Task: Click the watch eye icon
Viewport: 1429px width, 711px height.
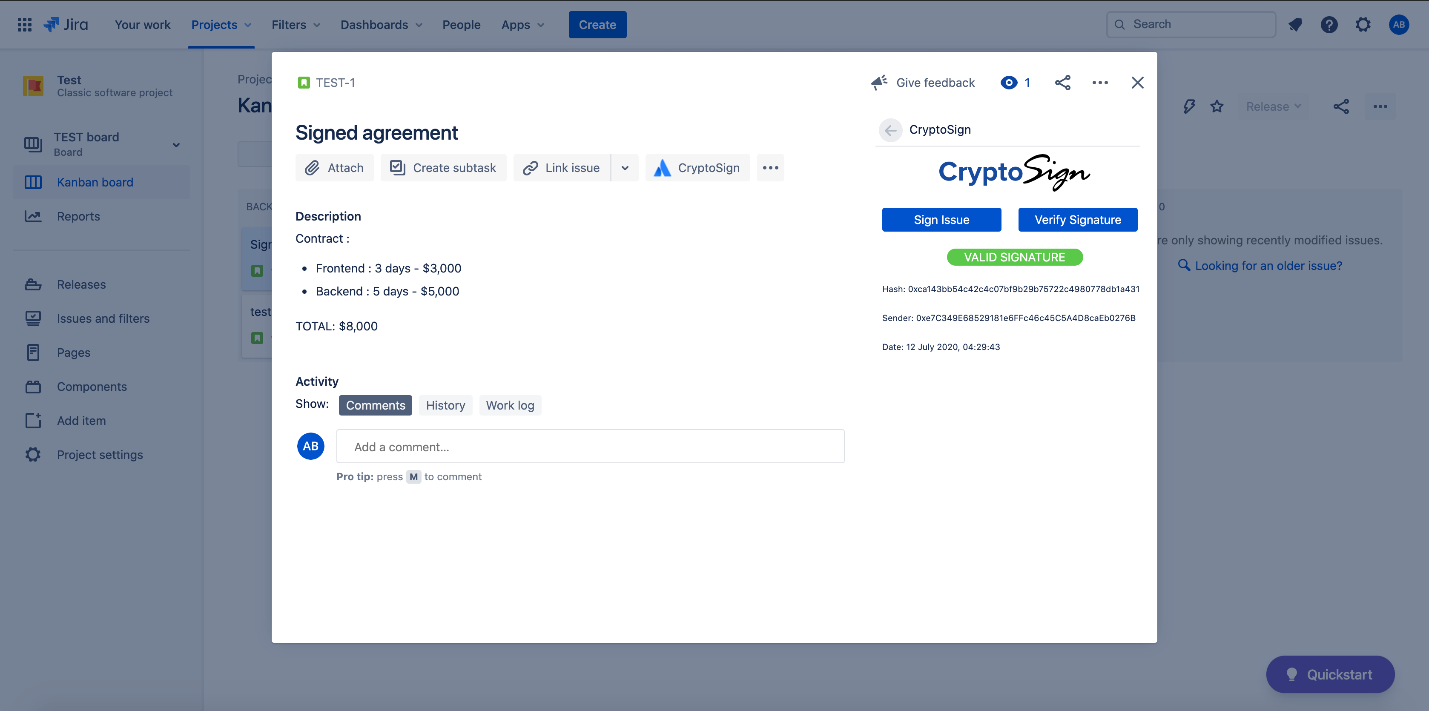Action: coord(1009,83)
